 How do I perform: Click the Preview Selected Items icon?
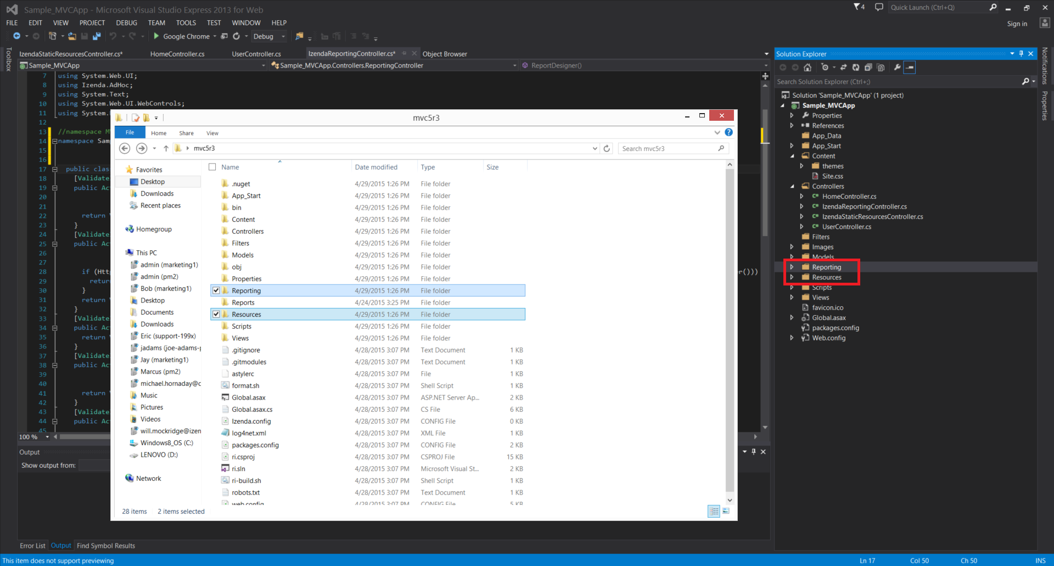[x=910, y=68]
